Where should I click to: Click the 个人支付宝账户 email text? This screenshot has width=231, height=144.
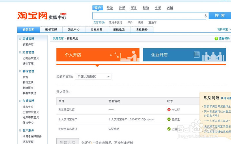tap(131, 119)
